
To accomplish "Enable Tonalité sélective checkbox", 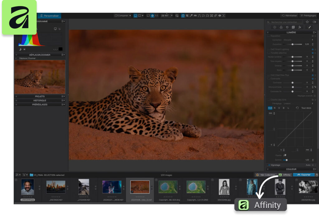I will pos(269,53).
